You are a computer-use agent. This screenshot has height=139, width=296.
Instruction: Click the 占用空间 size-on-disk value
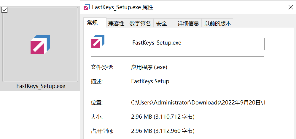coord(163,131)
